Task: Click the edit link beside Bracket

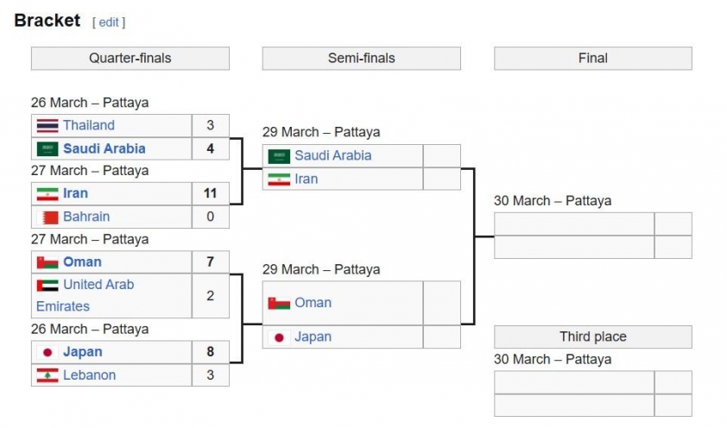Action: click(x=109, y=22)
